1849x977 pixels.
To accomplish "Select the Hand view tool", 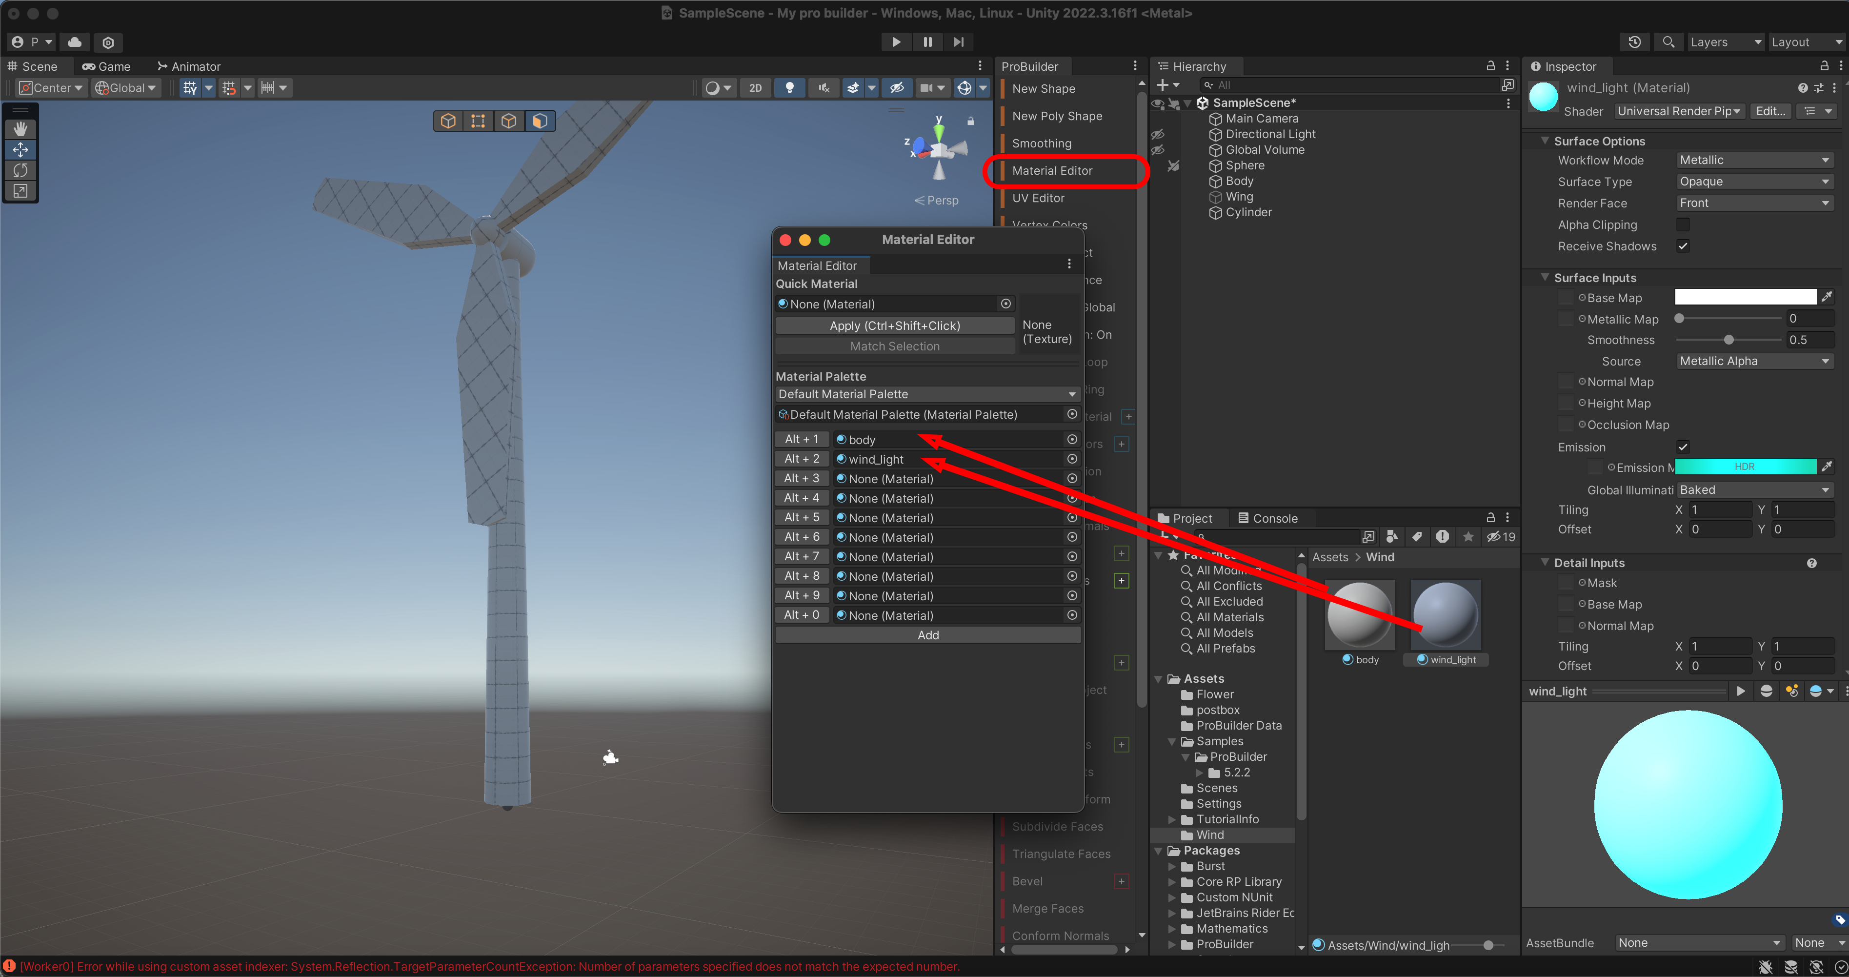I will point(20,128).
